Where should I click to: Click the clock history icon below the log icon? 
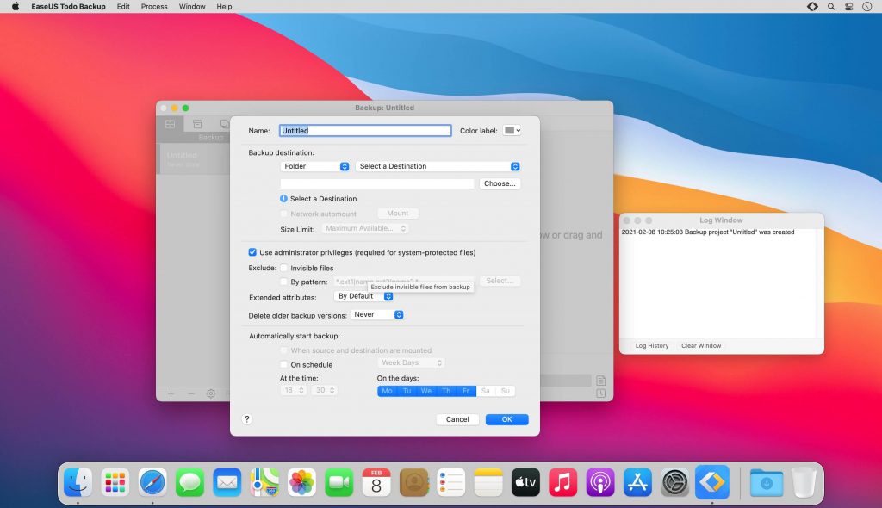[x=601, y=393]
